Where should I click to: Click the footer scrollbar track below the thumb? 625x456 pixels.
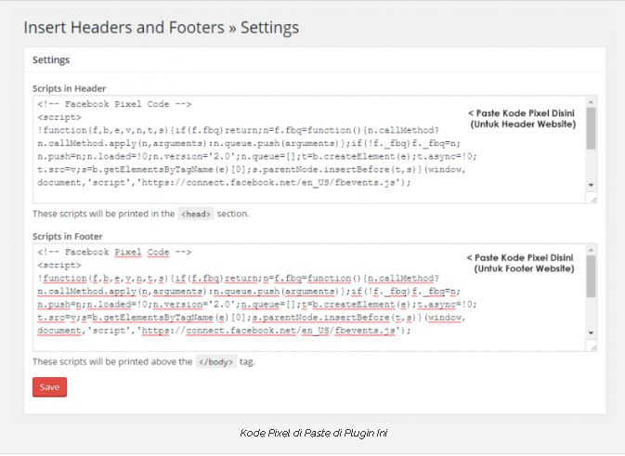coord(591,312)
